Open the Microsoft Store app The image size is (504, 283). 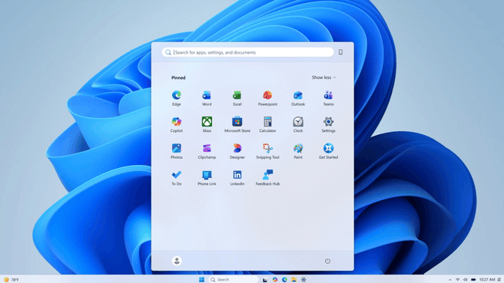point(237,124)
